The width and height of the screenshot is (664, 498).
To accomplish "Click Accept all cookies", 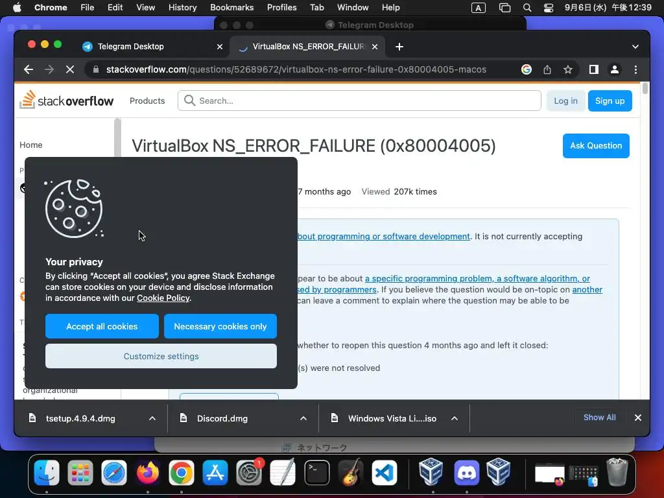I will 102,327.
